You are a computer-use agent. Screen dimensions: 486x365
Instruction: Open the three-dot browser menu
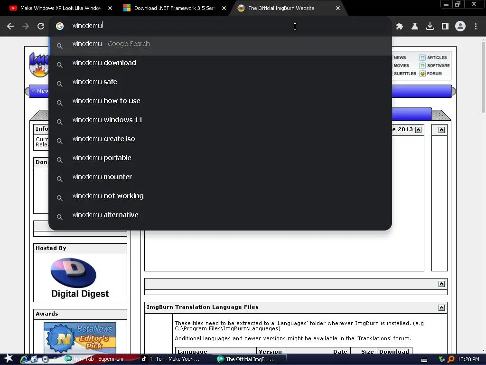click(476, 27)
